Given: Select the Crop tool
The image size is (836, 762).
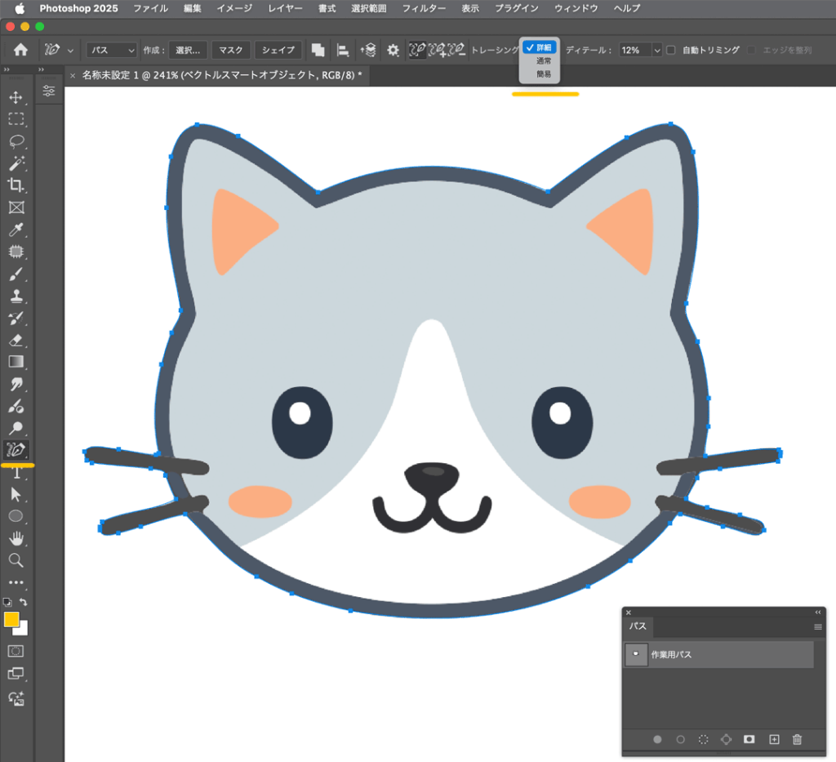Looking at the screenshot, I should coord(16,185).
